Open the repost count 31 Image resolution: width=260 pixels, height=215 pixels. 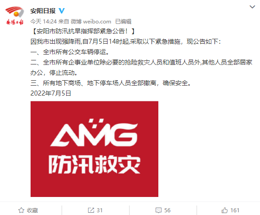[x=99, y=210]
